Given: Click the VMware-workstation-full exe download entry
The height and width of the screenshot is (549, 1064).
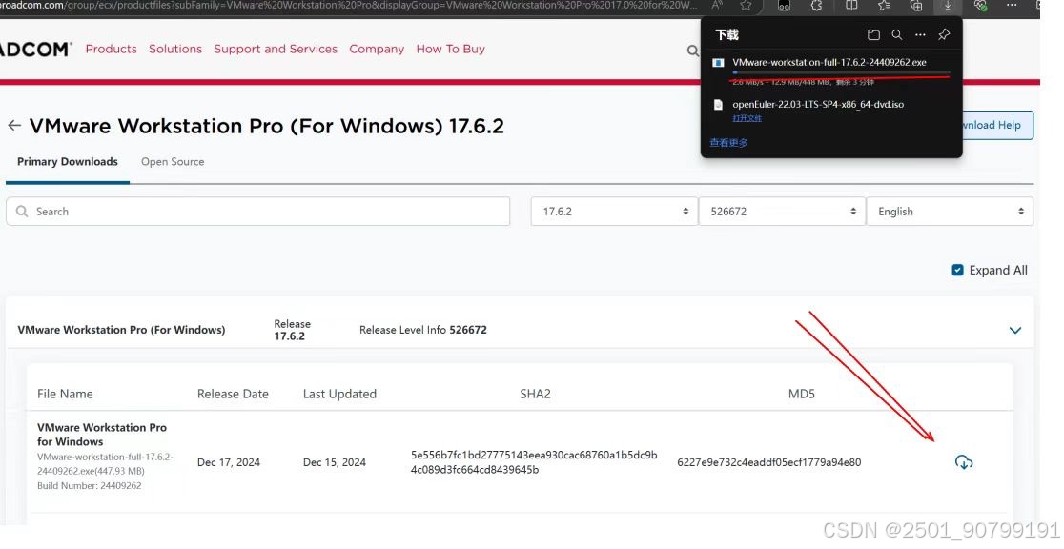Looking at the screenshot, I should 829,63.
